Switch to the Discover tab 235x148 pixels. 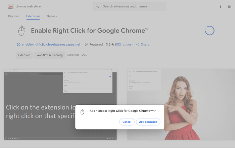coord(14,16)
